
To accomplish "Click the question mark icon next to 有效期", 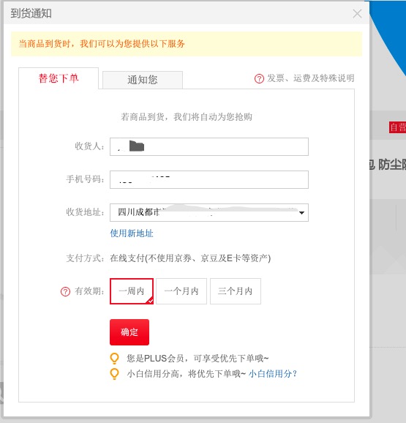I will point(65,291).
